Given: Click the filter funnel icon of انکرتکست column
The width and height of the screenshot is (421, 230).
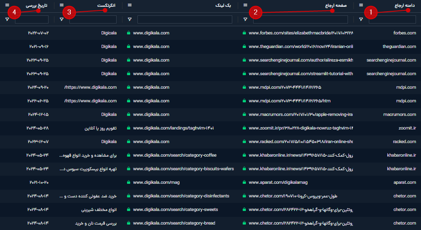Looking at the screenshot, I should pos(62,19).
